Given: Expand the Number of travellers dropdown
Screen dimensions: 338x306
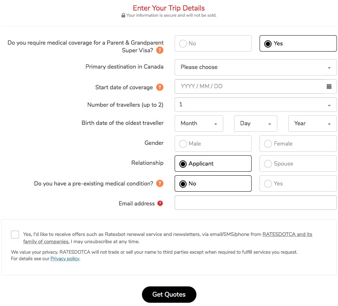Looking at the screenshot, I should click(x=256, y=105).
